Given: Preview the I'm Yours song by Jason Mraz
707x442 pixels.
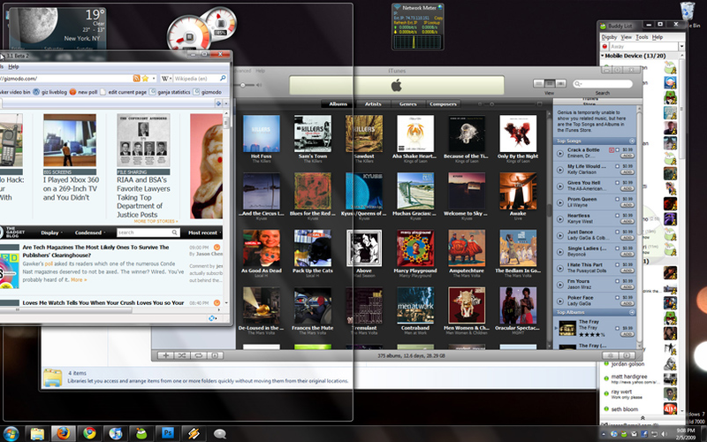Looking at the screenshot, I should pyautogui.click(x=560, y=285).
